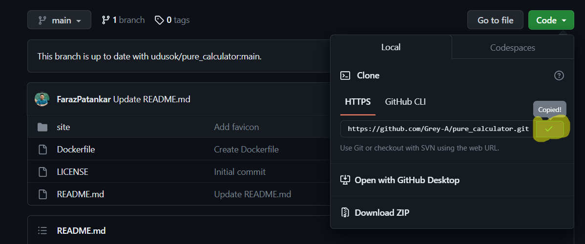Click the README.md panel heading
The height and width of the screenshot is (244, 585).
[x=82, y=231]
